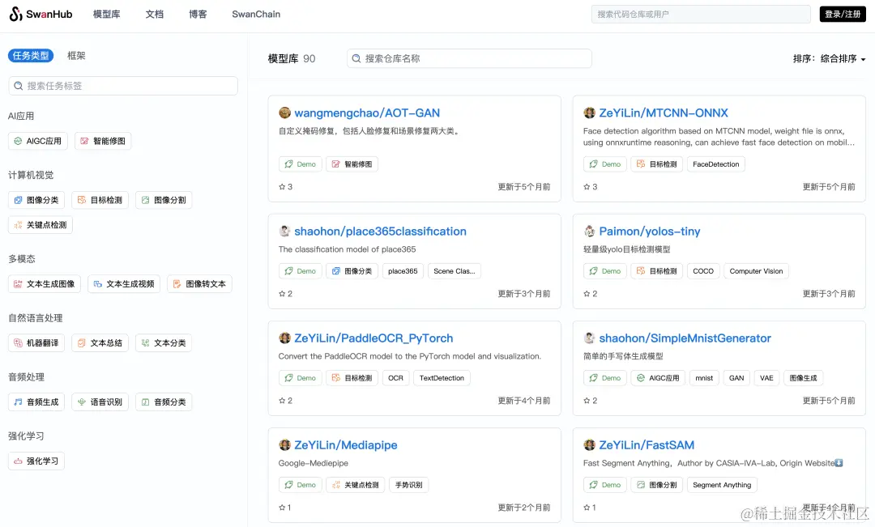The width and height of the screenshot is (875, 527).
Task: Click star icon on AOT-GAN card
Action: [x=282, y=187]
